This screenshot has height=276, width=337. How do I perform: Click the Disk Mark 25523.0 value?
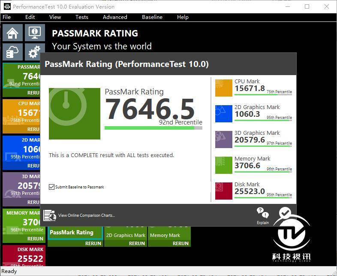click(x=250, y=191)
